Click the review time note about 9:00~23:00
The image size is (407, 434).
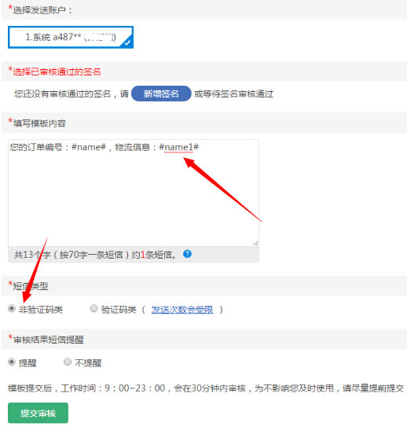(x=206, y=388)
